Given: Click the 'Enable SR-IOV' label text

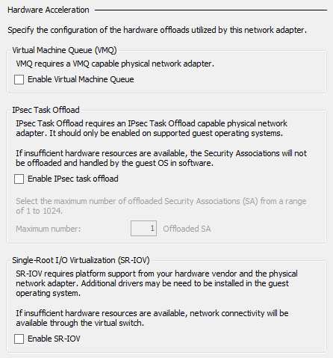Looking at the screenshot, I should (54, 339).
